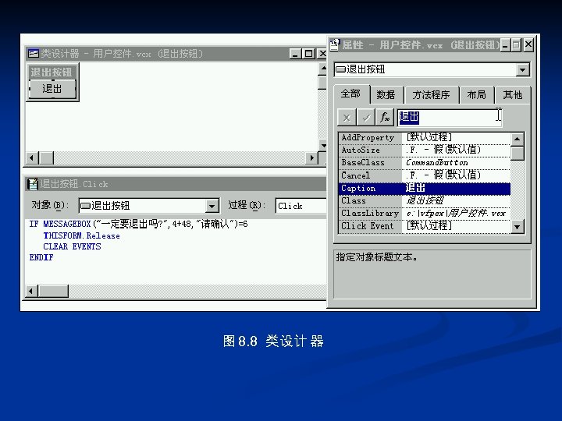Screen dimensions: 562x421
Task: Click the property list scroll down arrow
Action: tap(517, 227)
